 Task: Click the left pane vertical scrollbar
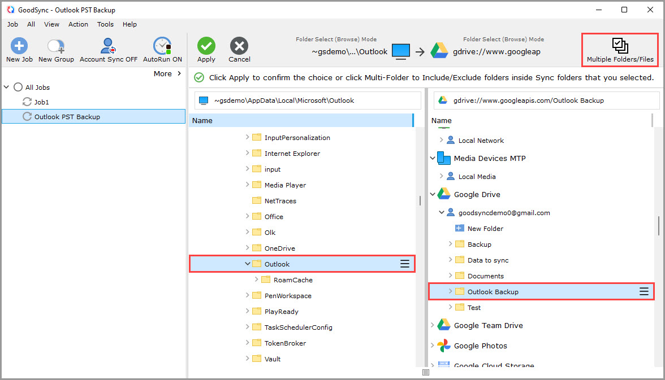420,200
